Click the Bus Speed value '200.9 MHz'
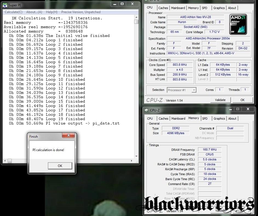The height and width of the screenshot is (216, 258). pos(180,74)
